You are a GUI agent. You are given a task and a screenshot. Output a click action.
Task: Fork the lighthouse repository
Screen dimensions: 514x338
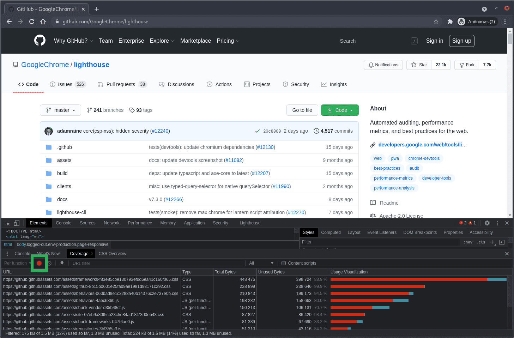click(x=467, y=65)
